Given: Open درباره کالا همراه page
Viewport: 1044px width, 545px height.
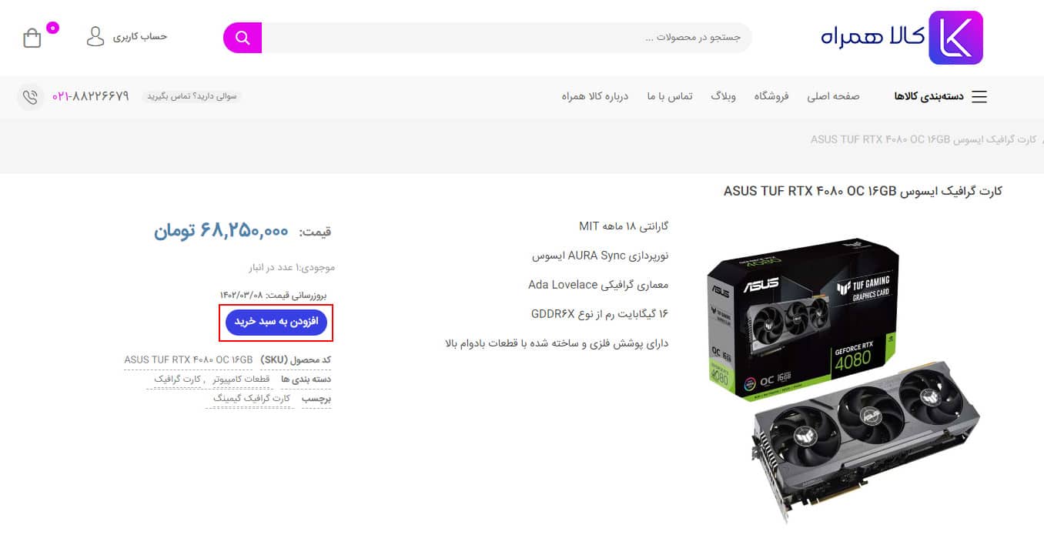Looking at the screenshot, I should [x=595, y=96].
